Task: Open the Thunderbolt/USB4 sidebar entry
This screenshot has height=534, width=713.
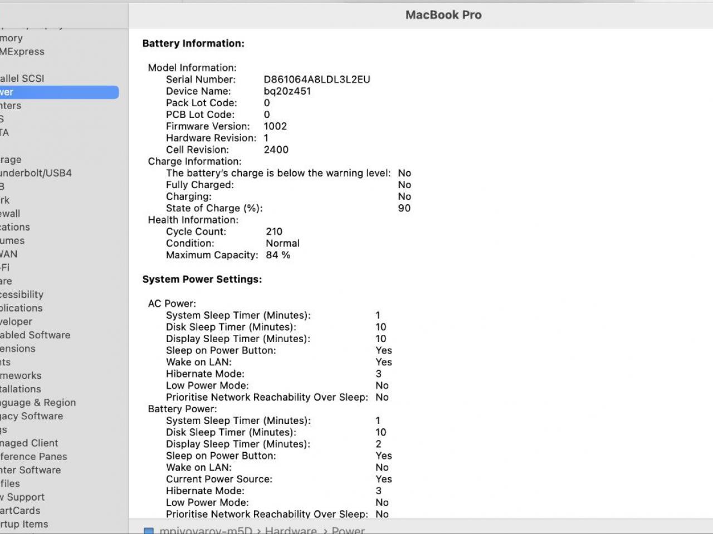Action: point(36,173)
